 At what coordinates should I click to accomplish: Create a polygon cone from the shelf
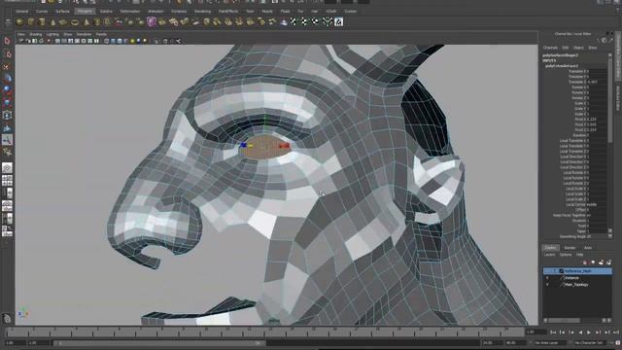[x=52, y=22]
